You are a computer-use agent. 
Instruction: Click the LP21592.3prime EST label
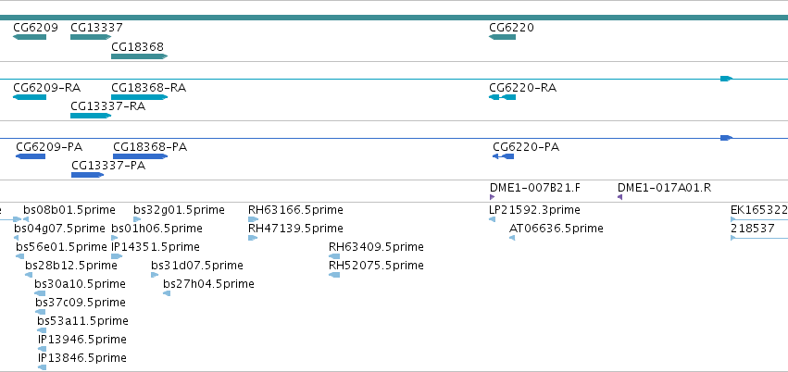pyautogui.click(x=534, y=209)
